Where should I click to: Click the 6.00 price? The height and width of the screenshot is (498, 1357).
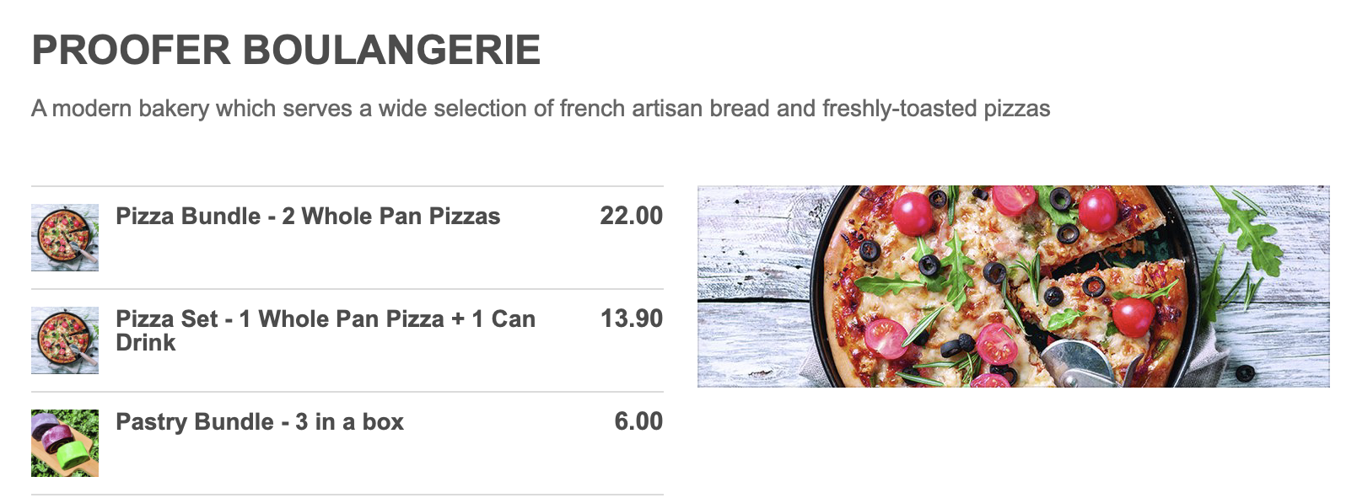[x=638, y=421]
